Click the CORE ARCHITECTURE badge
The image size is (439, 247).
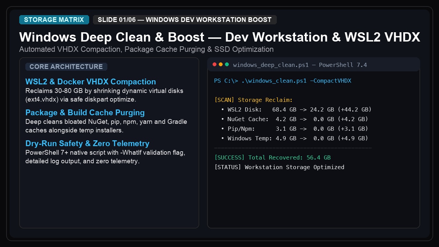click(66, 67)
